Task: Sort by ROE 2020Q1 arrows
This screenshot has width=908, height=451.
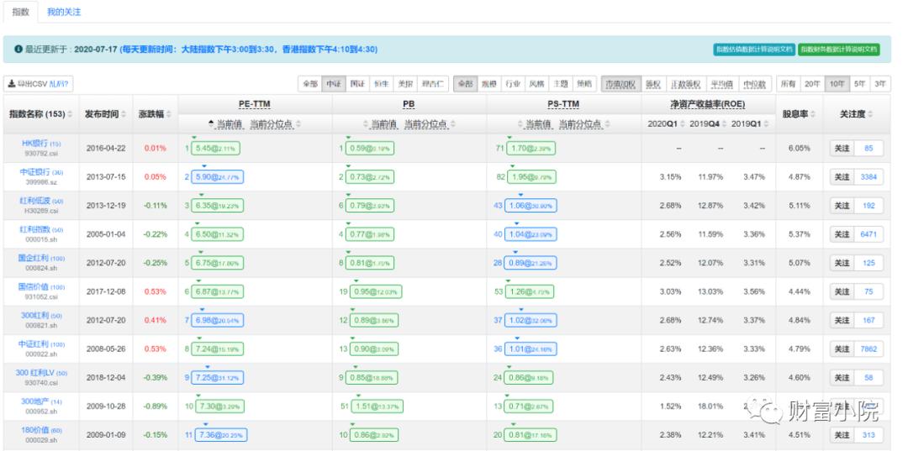Action: 682,124
